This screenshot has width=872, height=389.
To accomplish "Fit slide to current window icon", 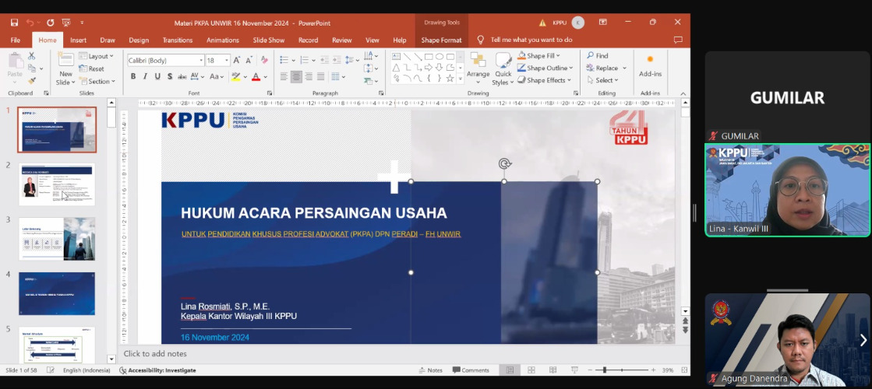I will coord(685,370).
